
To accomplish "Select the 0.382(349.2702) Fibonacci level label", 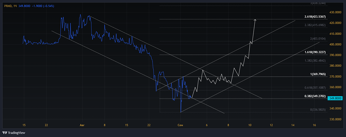I will [x=315, y=96].
